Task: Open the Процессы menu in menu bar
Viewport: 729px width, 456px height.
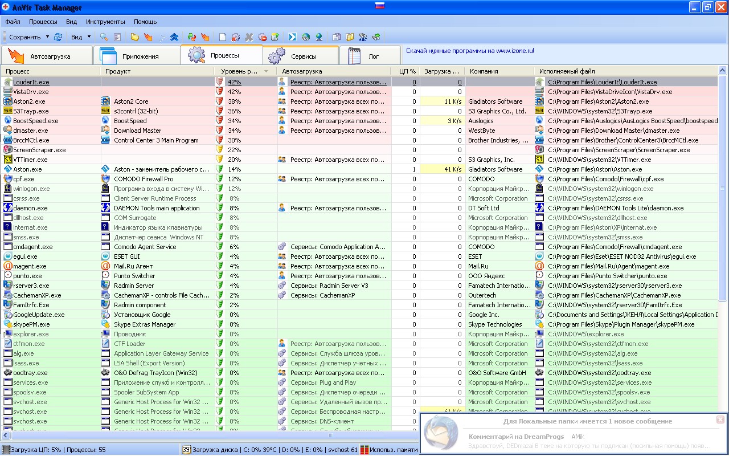Action: click(43, 22)
